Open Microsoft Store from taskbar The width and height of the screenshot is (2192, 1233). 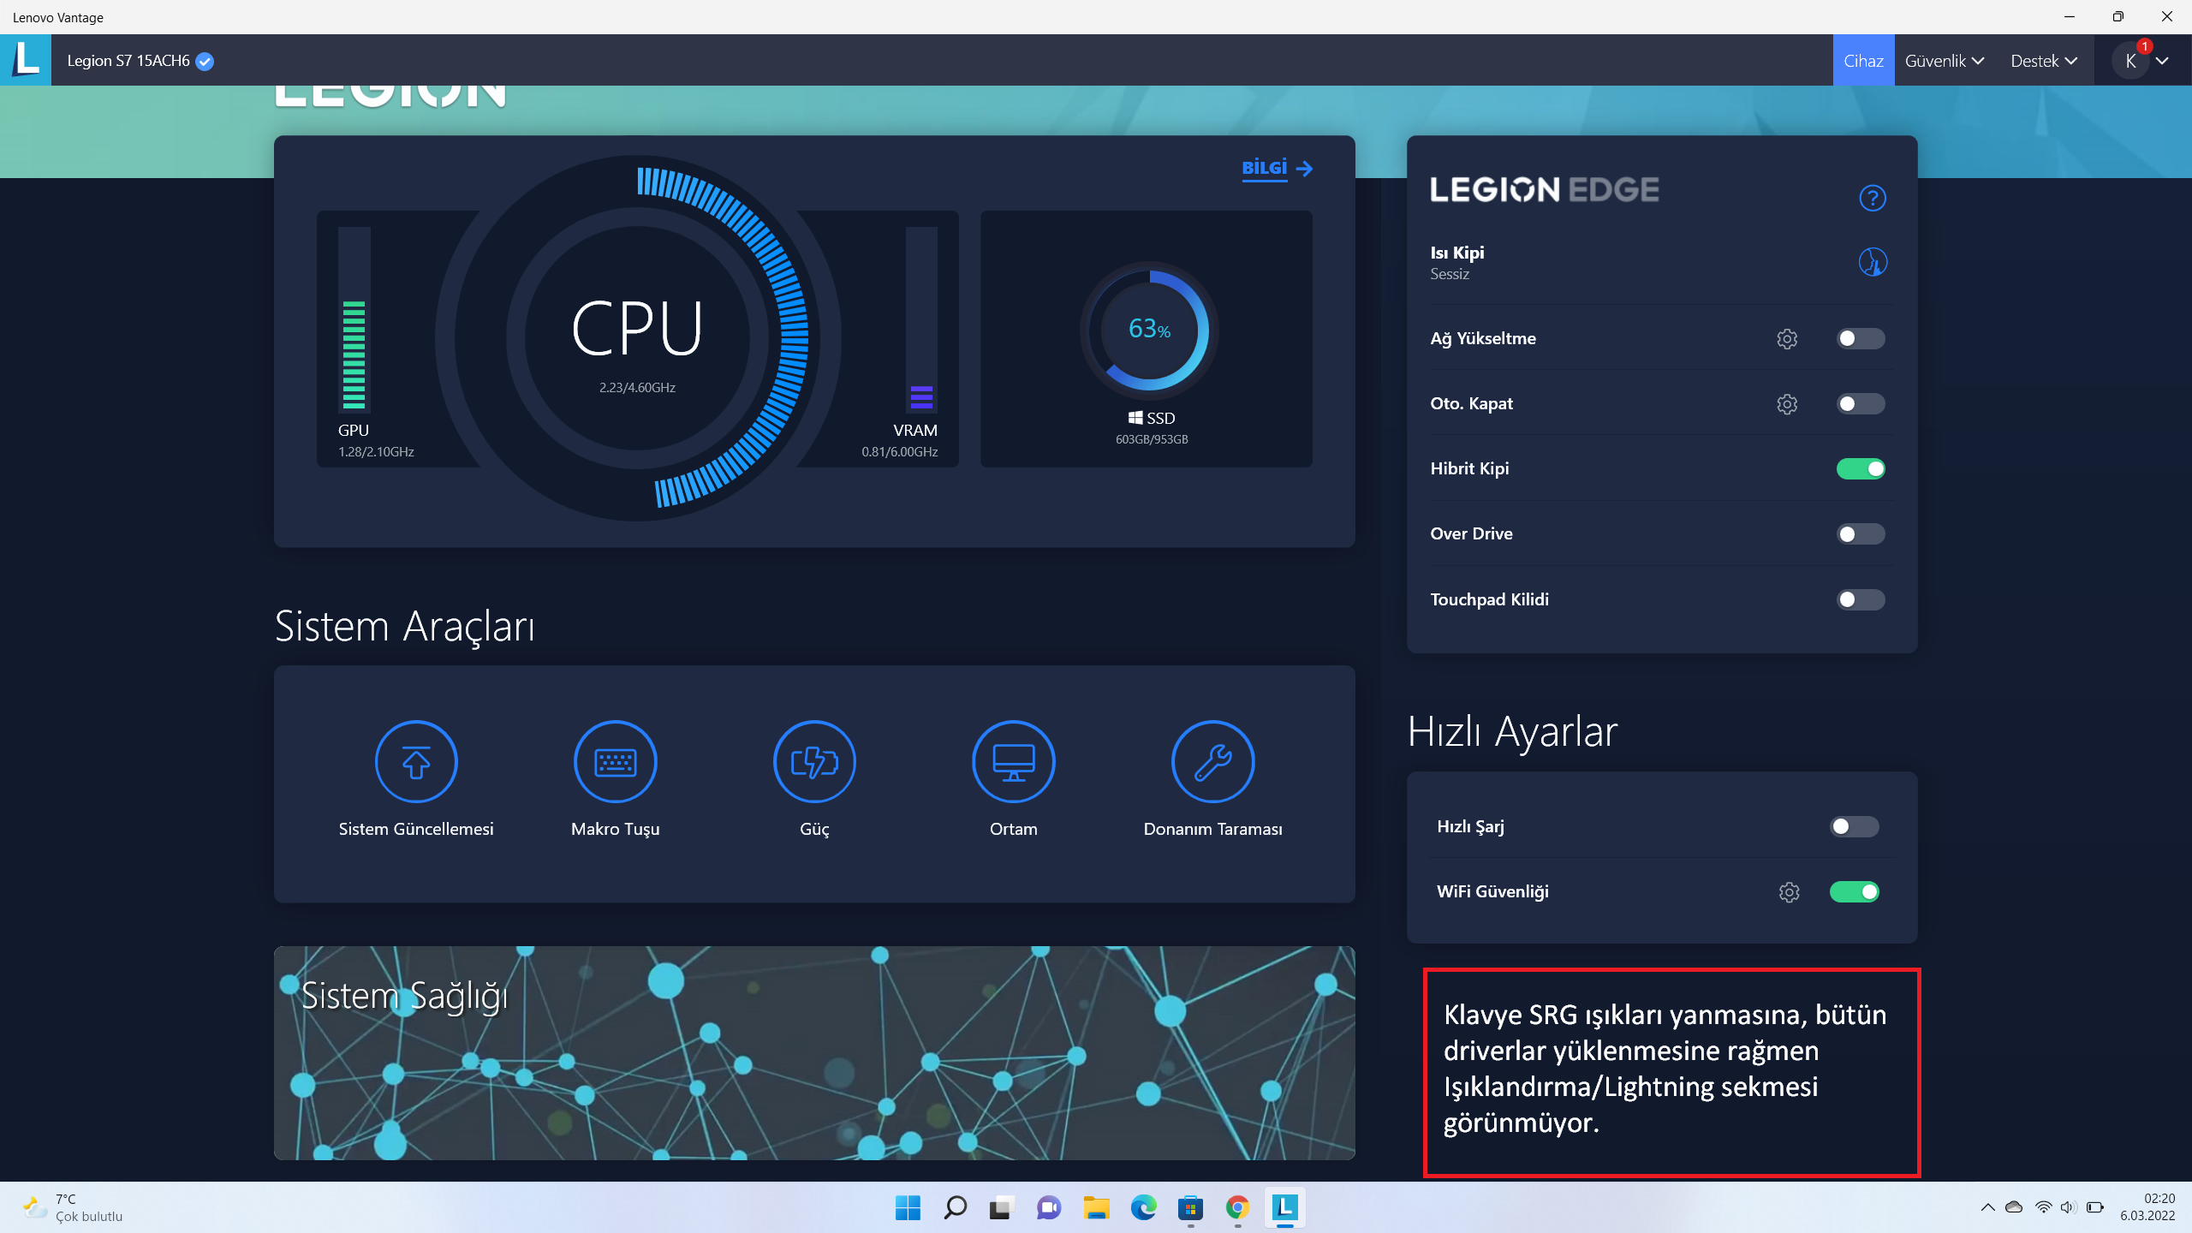(x=1190, y=1207)
